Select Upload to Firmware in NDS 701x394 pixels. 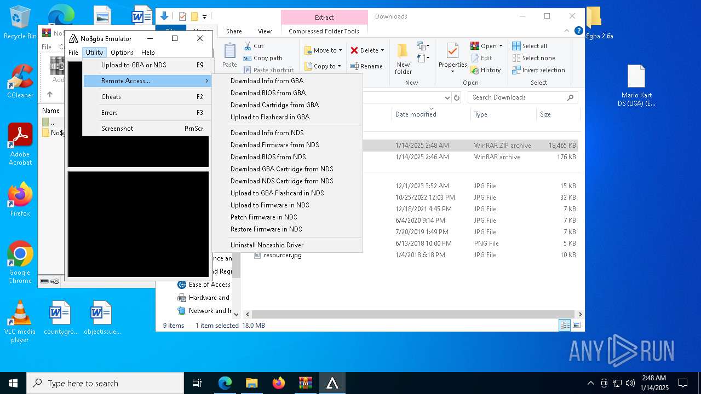pyautogui.click(x=288, y=205)
